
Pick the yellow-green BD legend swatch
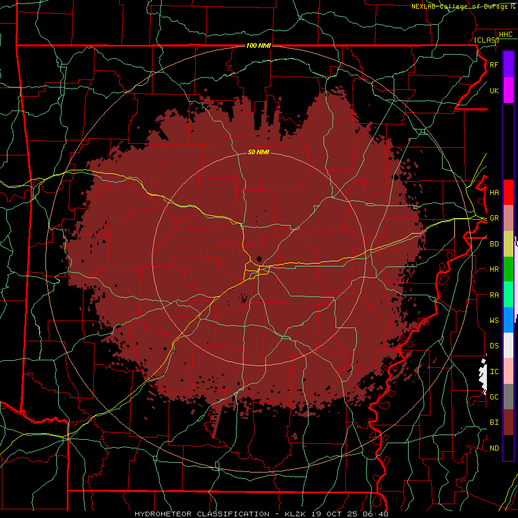click(x=508, y=243)
